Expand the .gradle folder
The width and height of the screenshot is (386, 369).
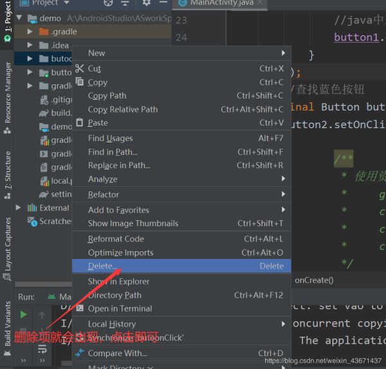click(30, 32)
